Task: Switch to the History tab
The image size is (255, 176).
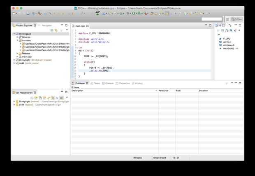Action: click(137, 83)
